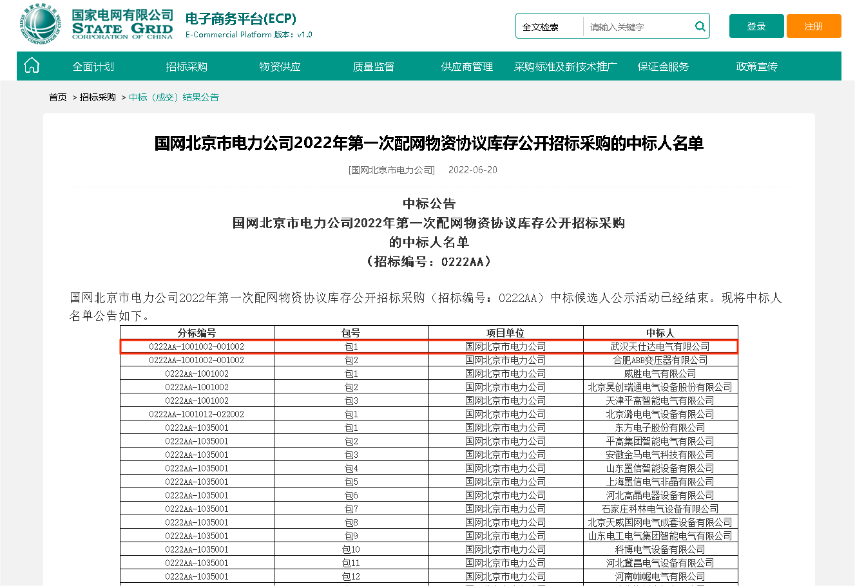Open the 采购标准及新技术推广 menu
Viewport: 855px width, 586px height.
(566, 66)
